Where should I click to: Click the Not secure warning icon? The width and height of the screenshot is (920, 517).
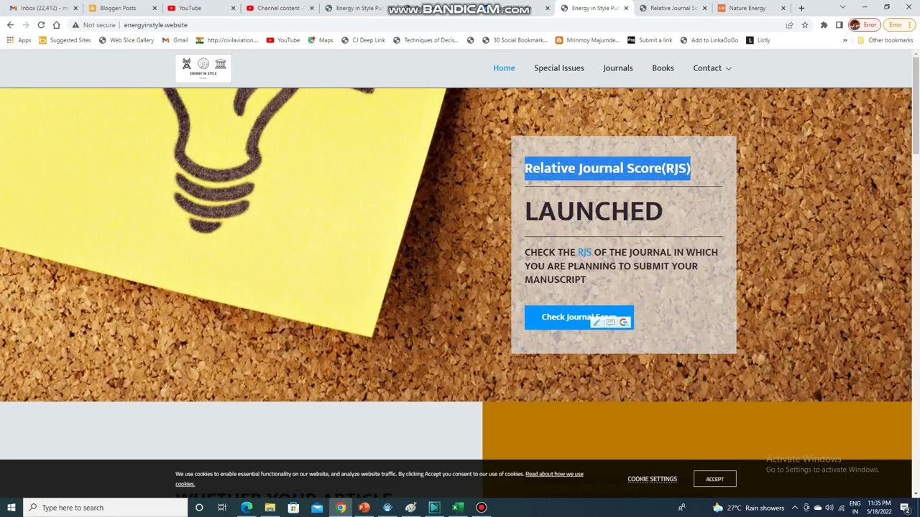point(75,24)
